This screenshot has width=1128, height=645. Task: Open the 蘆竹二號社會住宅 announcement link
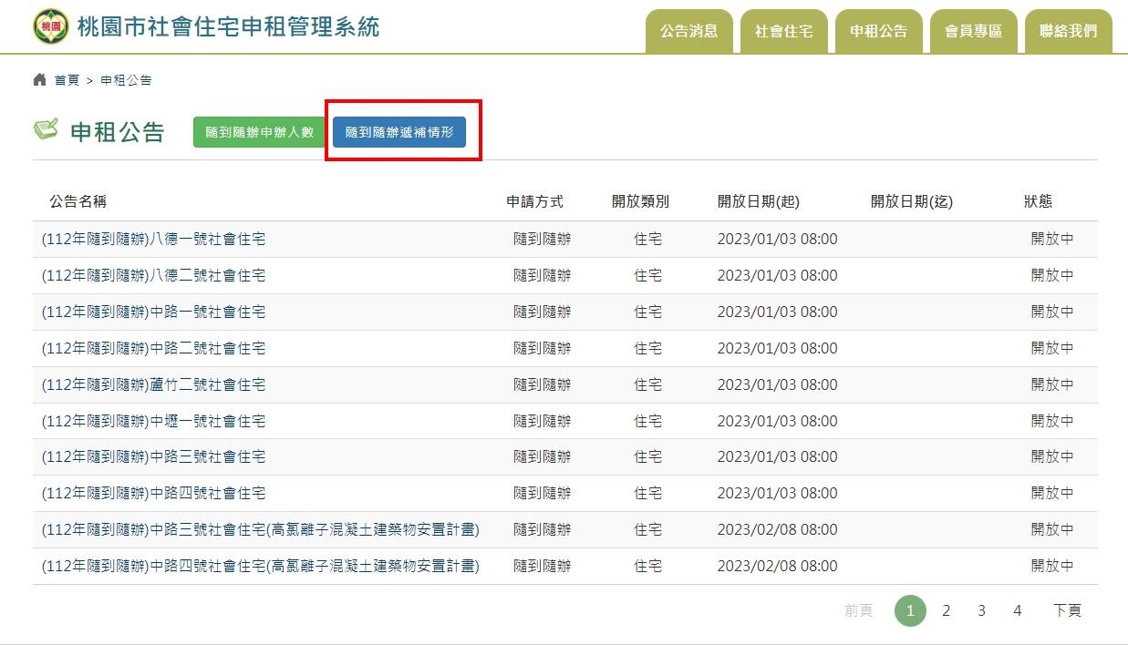154,384
